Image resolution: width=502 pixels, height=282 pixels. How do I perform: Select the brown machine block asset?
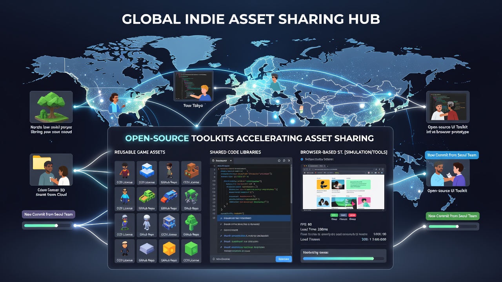191,173
